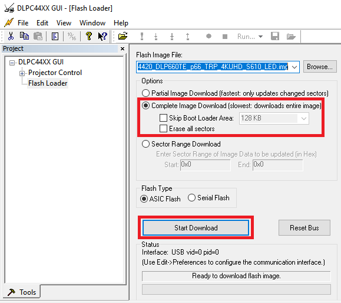Click the exclamation mark execute icon

click(142, 37)
